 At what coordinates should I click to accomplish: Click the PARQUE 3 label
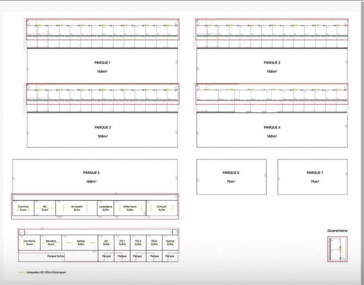point(102,127)
